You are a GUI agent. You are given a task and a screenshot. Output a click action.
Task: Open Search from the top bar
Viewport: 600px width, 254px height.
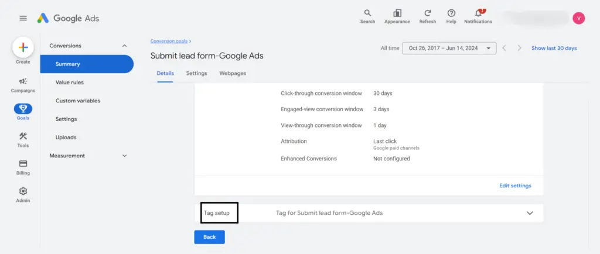(367, 17)
